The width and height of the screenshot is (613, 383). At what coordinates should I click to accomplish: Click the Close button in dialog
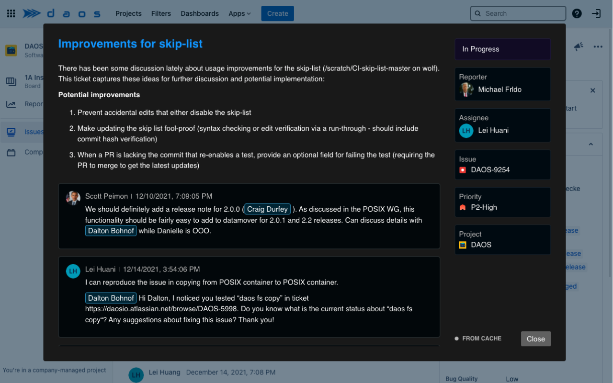536,339
